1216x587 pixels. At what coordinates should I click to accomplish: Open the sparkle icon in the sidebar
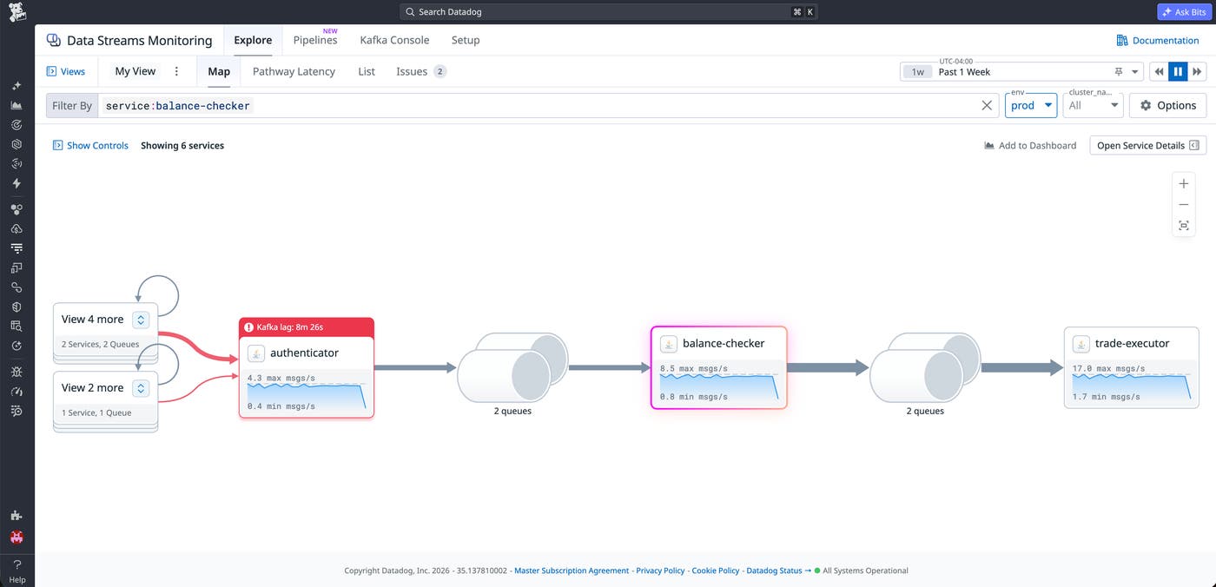(x=17, y=86)
